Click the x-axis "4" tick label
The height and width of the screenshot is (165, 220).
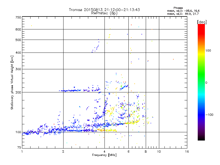click(105, 152)
